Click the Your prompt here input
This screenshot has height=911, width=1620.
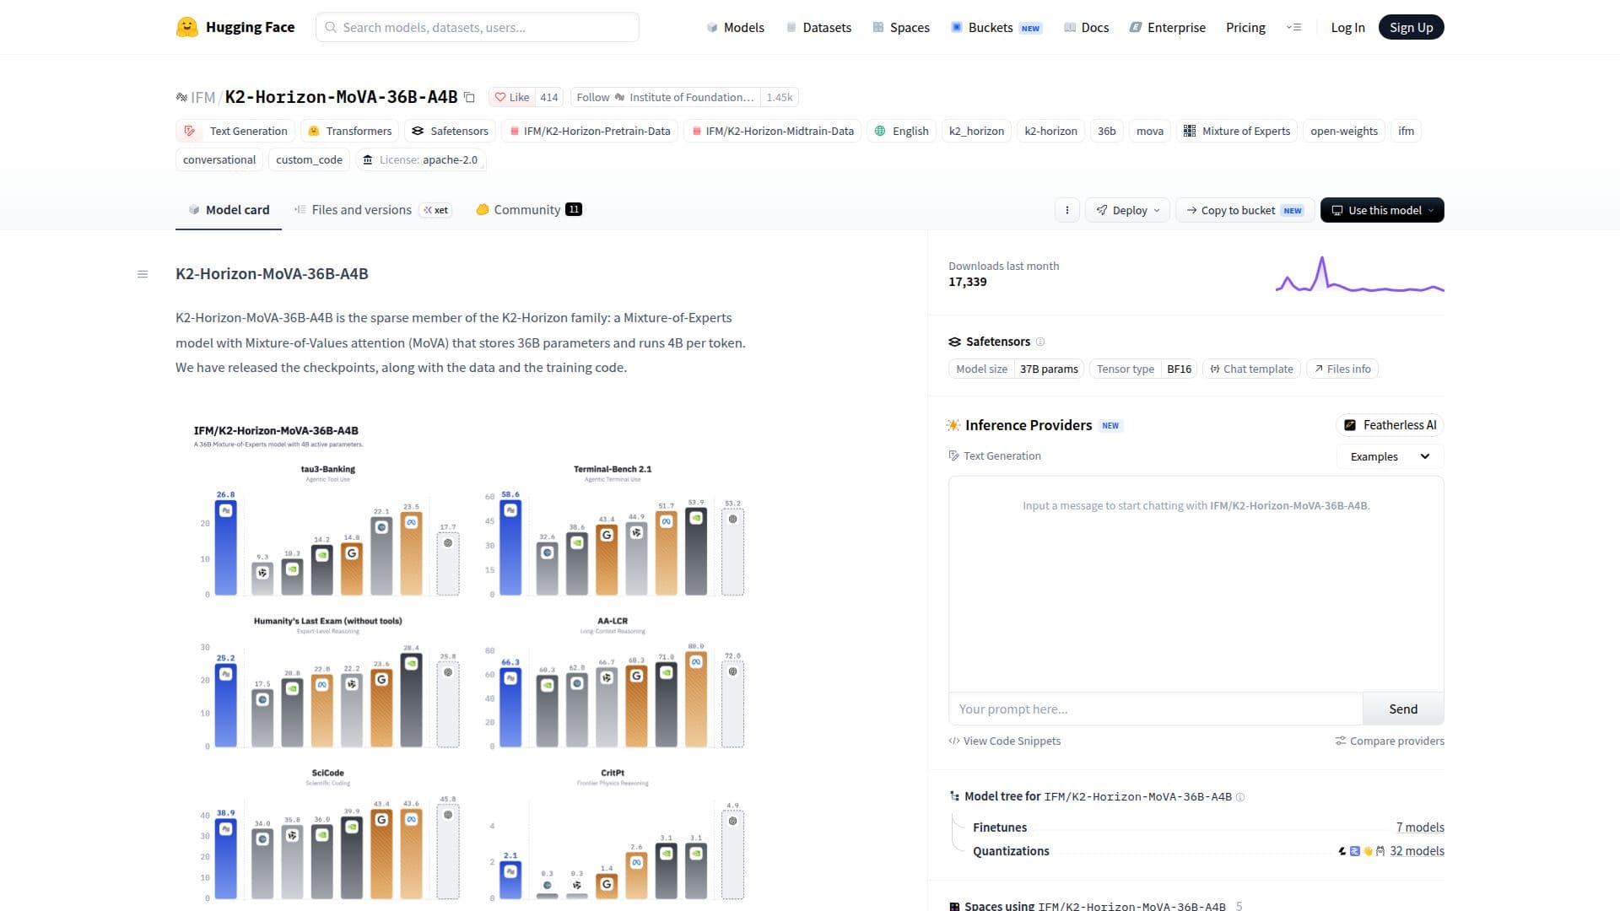tap(1156, 709)
